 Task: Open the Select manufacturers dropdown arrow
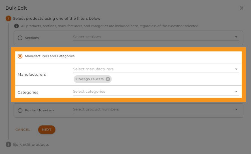(x=236, y=69)
